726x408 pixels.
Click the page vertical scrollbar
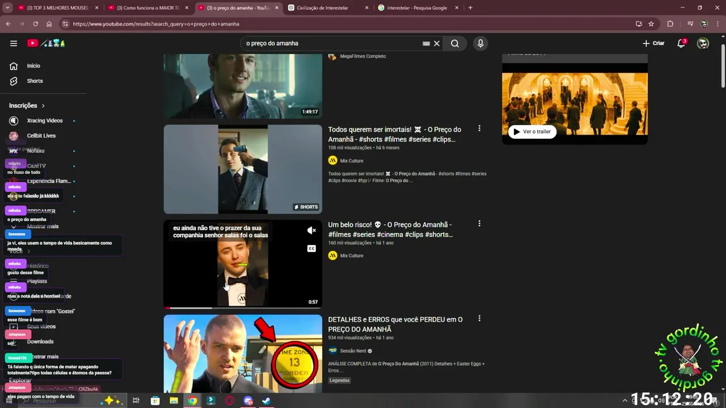(x=723, y=65)
